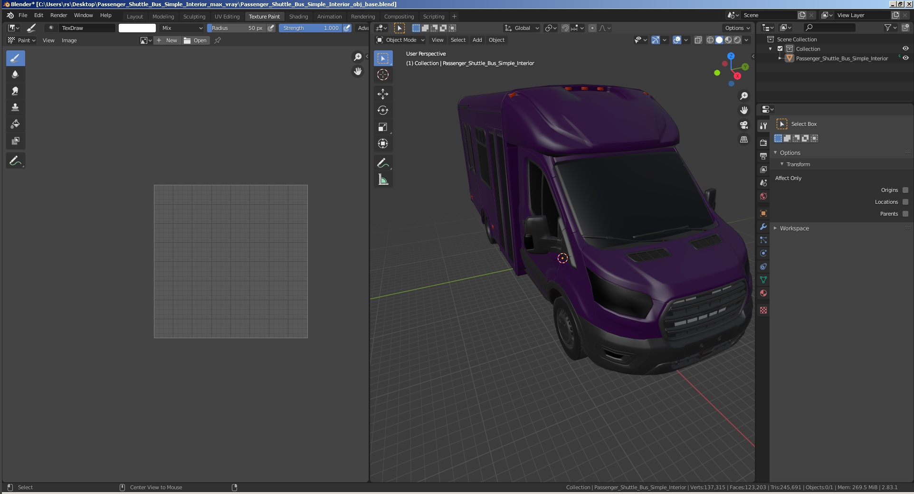Activate the Rotate tool
914x494 pixels.
(383, 111)
